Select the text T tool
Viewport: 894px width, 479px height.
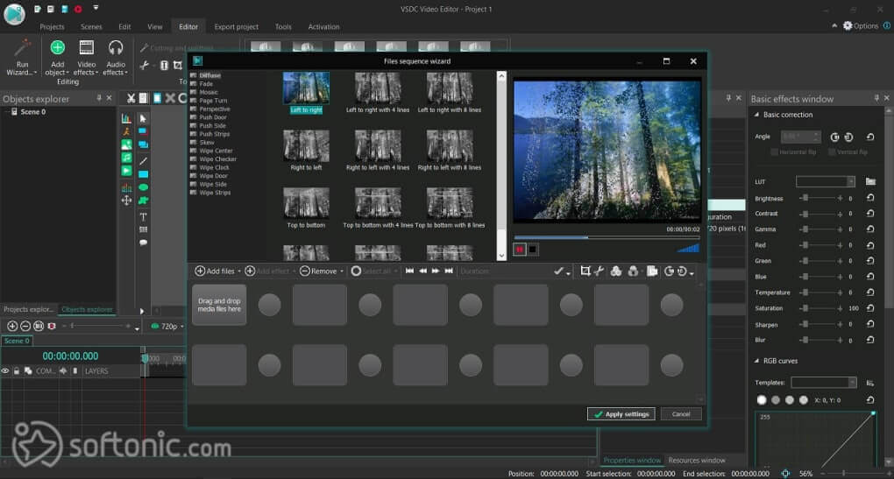(x=143, y=217)
